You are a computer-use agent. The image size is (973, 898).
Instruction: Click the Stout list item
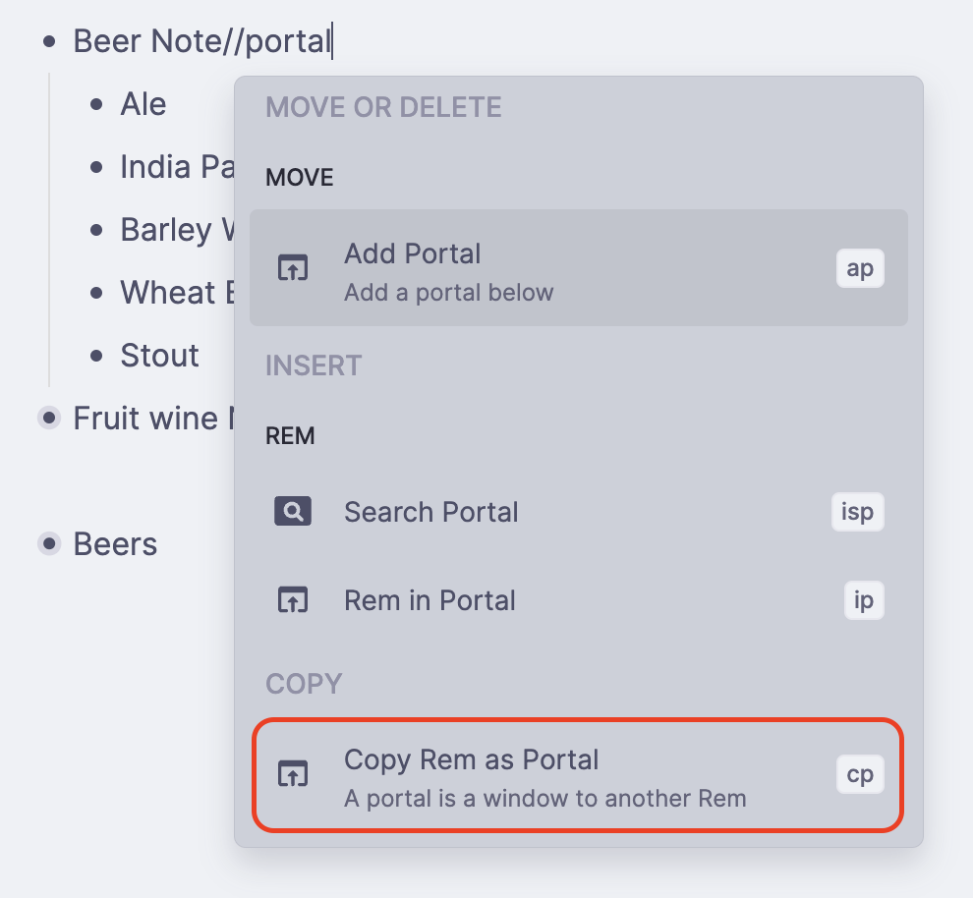click(x=159, y=356)
